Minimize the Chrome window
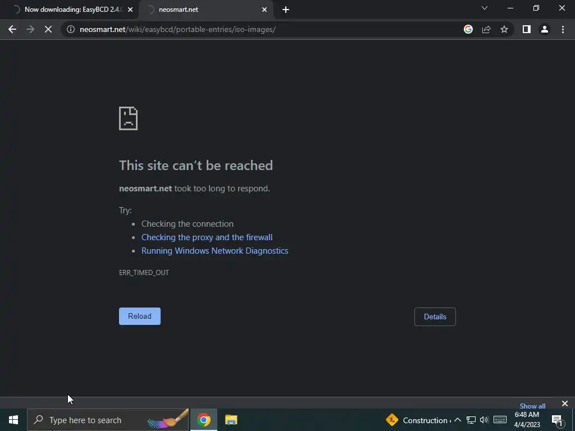The width and height of the screenshot is (575, 431). pyautogui.click(x=510, y=8)
